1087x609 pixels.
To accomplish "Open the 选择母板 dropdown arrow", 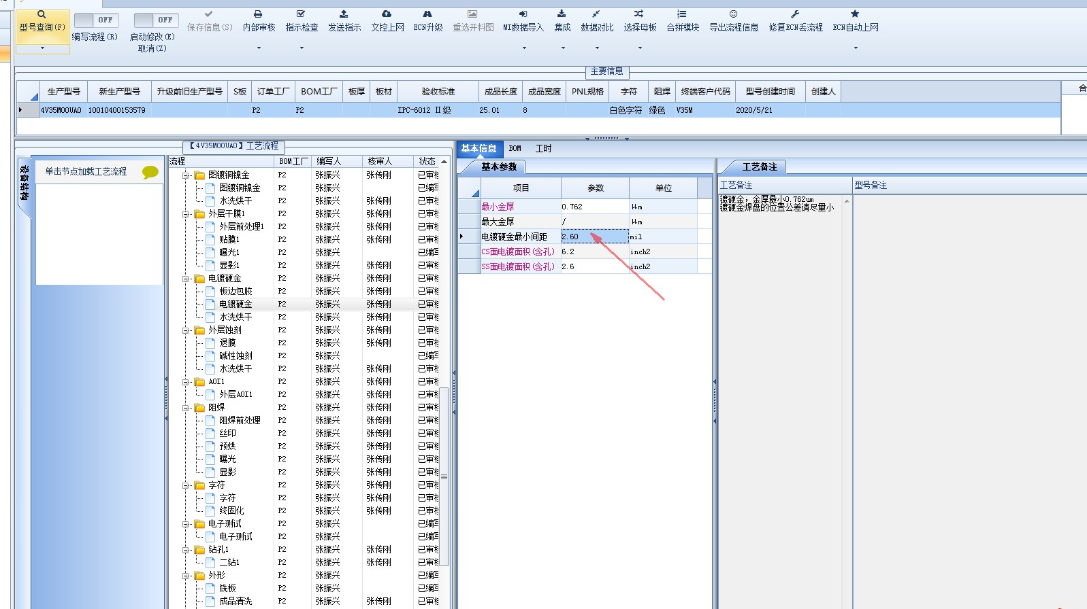I will (x=640, y=48).
